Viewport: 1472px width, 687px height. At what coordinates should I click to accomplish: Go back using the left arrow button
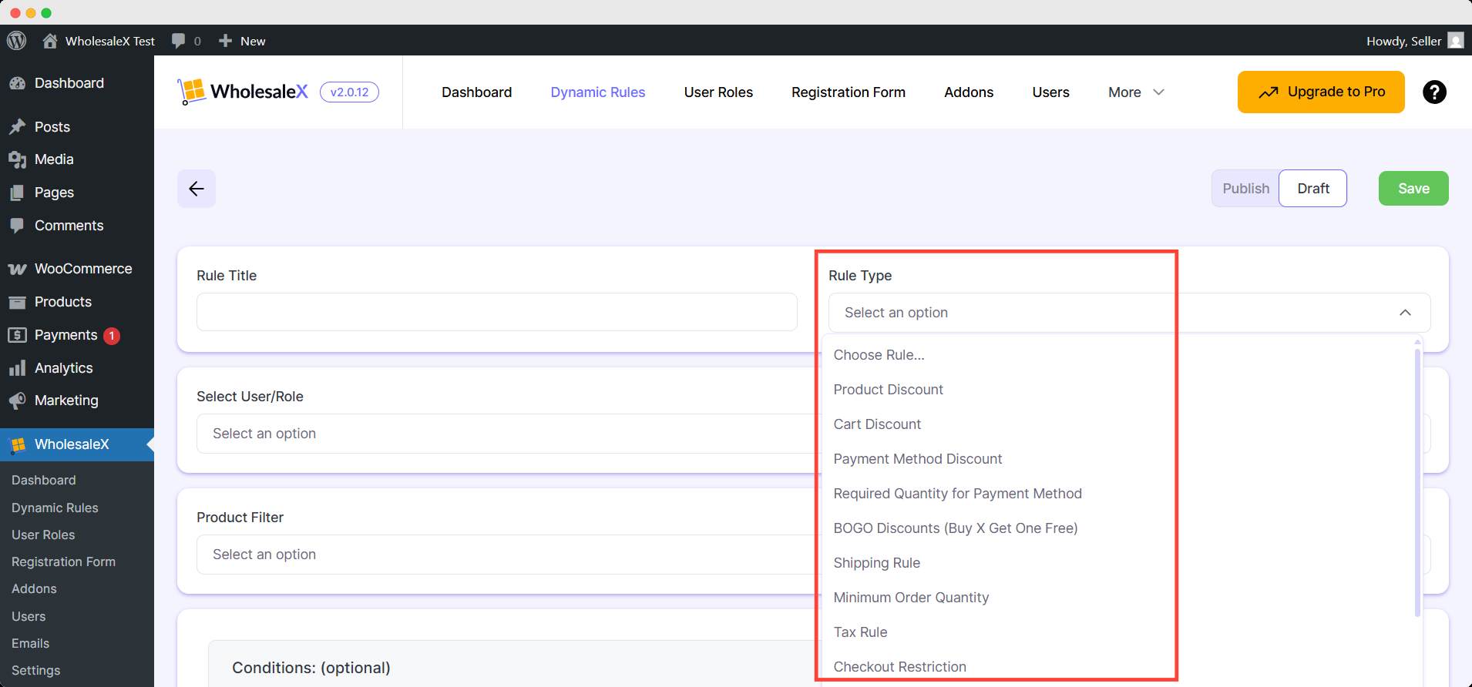click(197, 189)
